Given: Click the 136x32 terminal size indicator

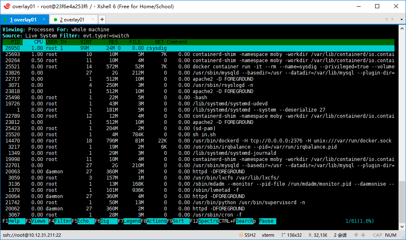Looking at the screenshot, I should (291, 235).
